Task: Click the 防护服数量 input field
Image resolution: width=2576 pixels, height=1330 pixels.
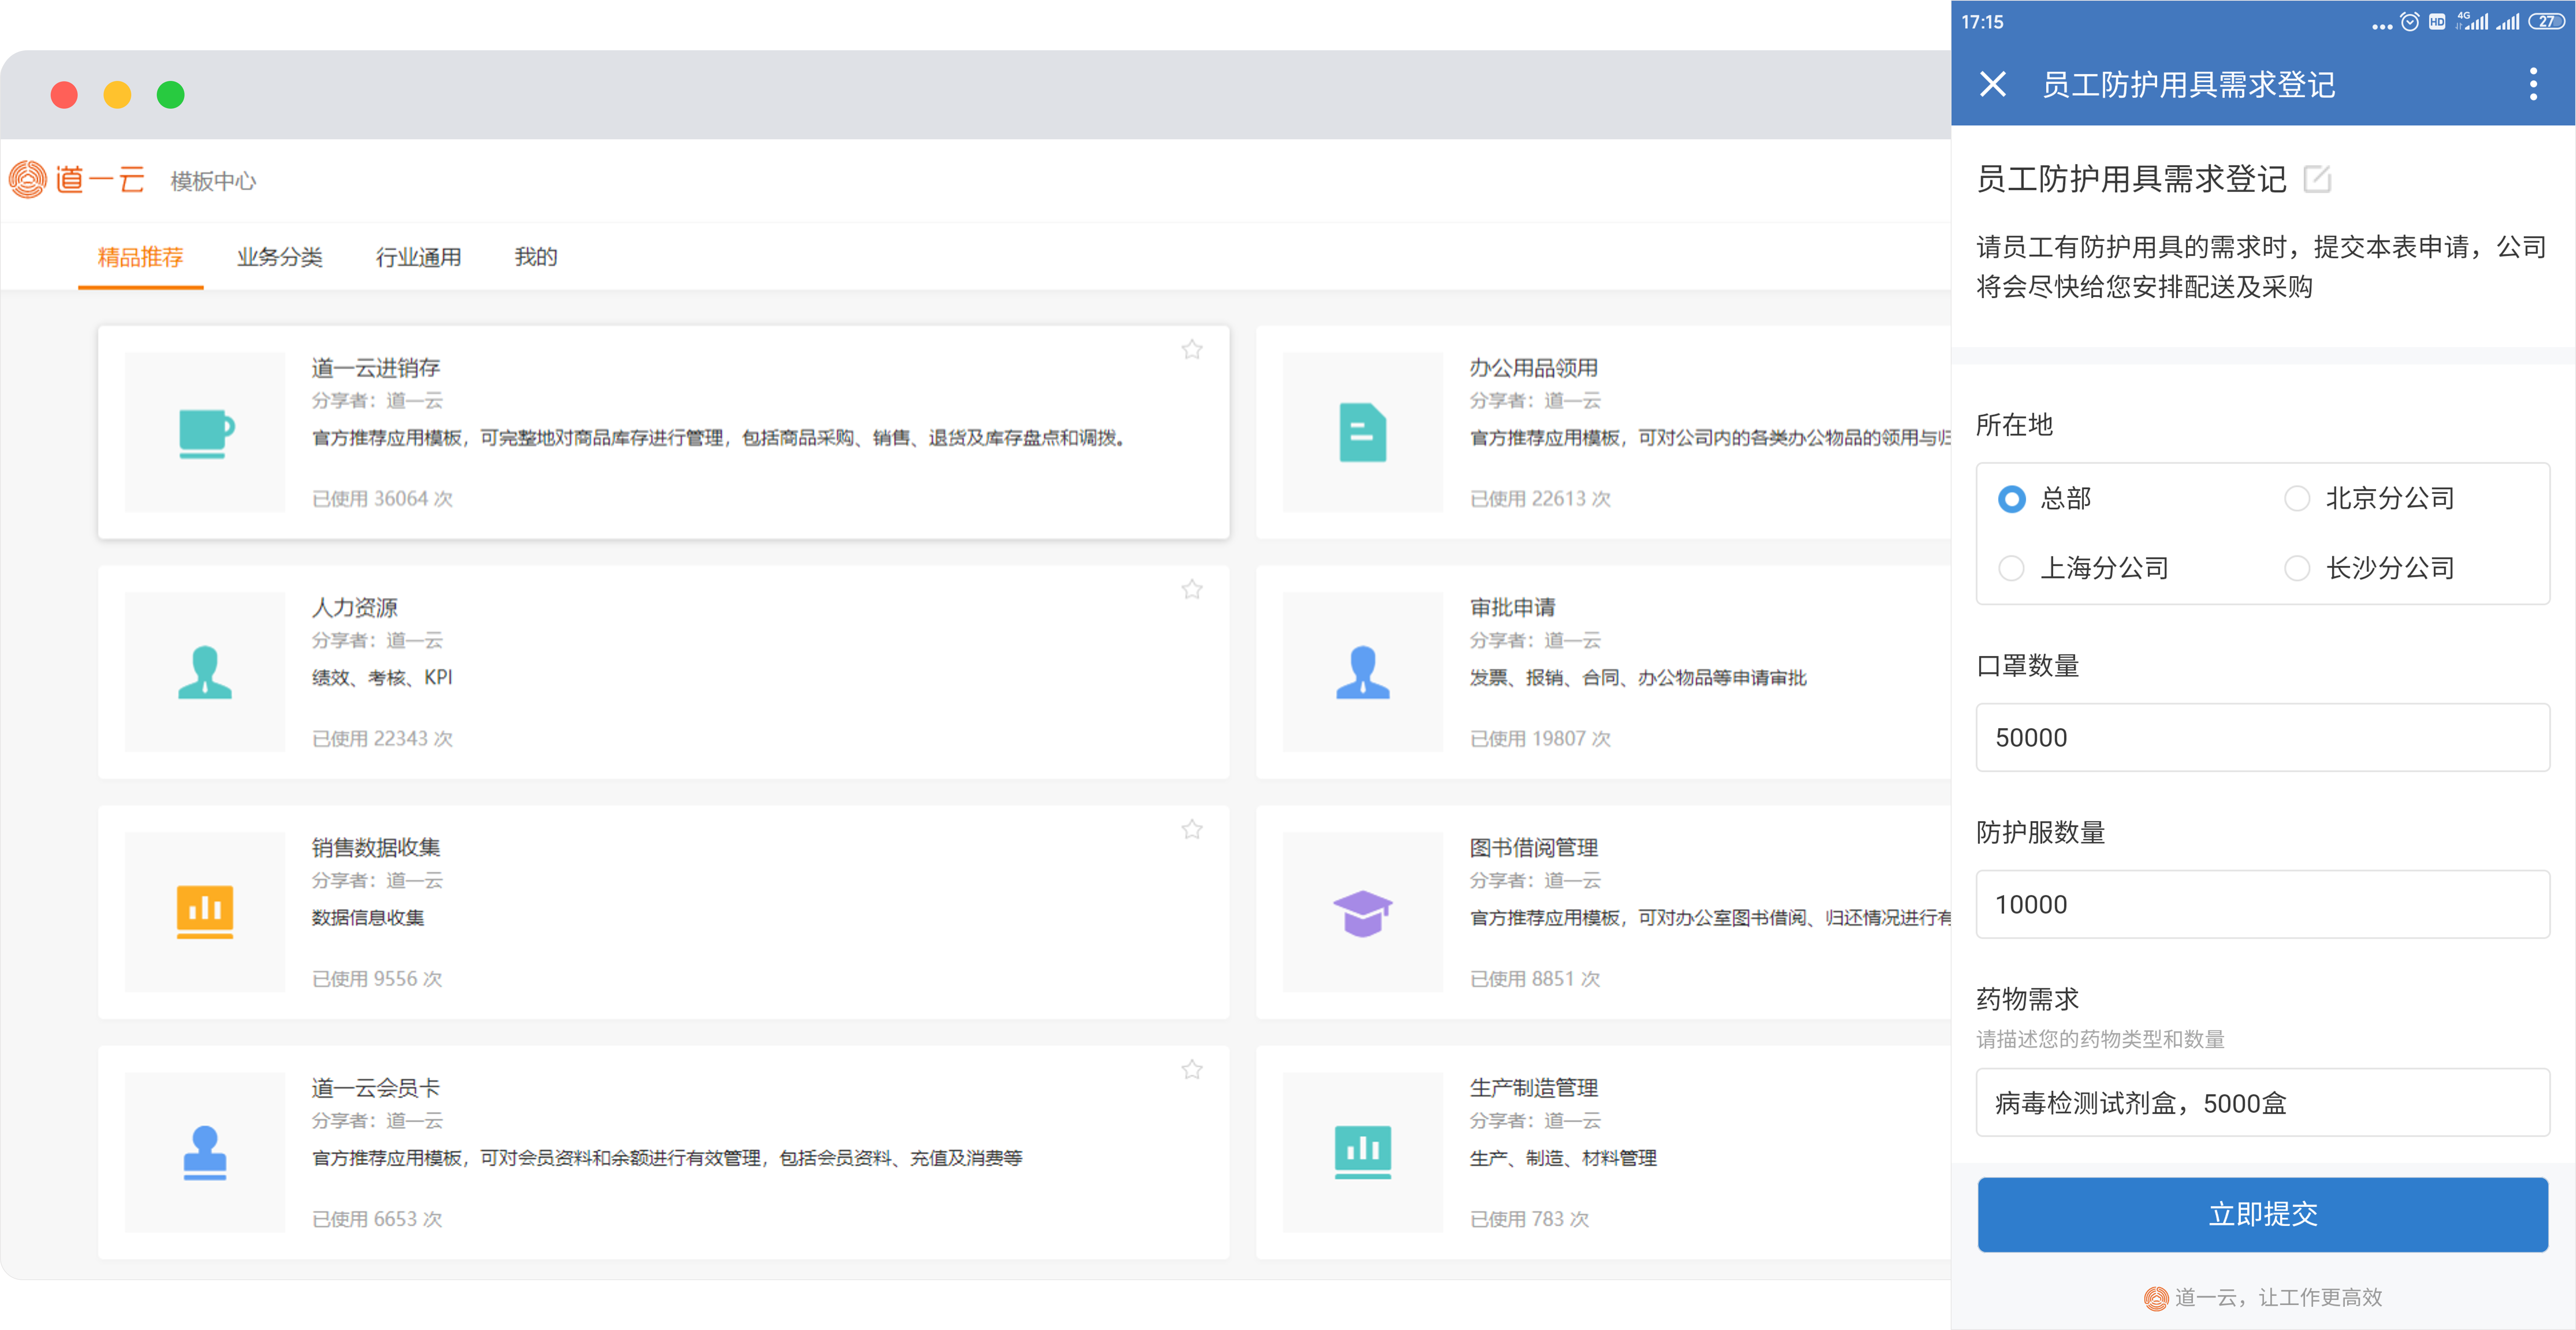Action: [2262, 904]
